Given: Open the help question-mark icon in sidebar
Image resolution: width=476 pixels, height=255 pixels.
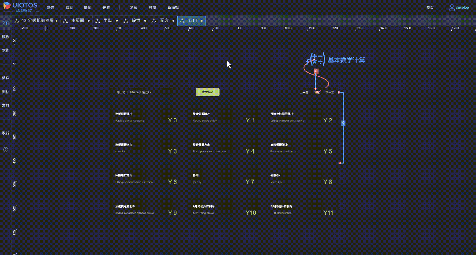Looking at the screenshot, I should click(x=5, y=150).
